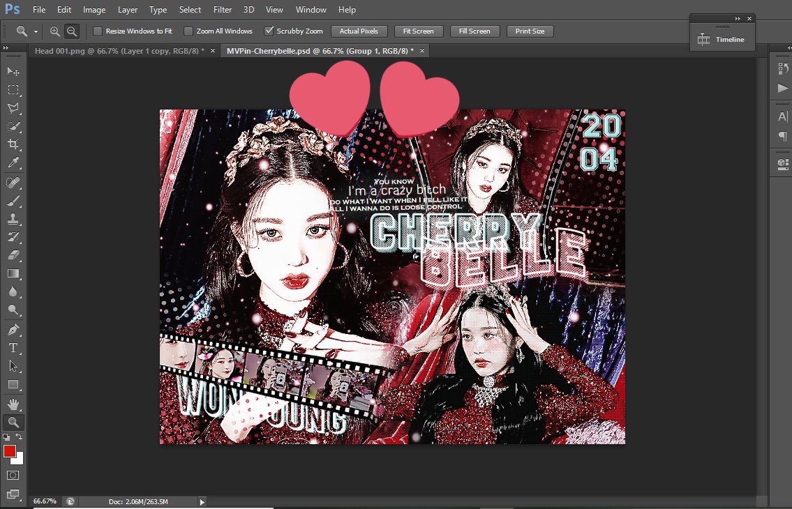Enable Zoom All Windows checkbox
The image size is (792, 509).
(188, 31)
